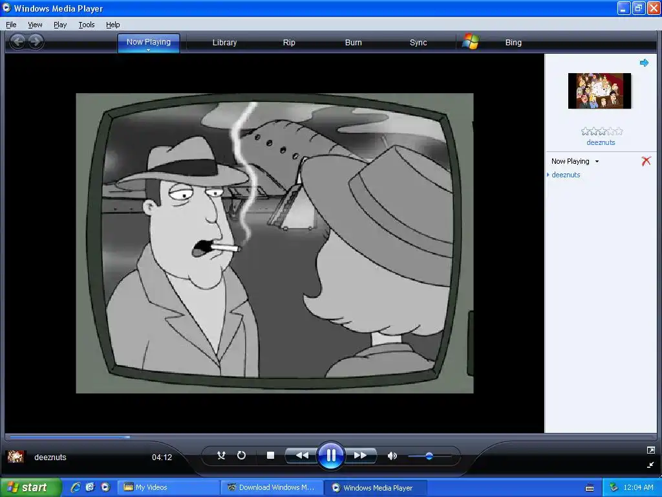Switch to full screen view
The image size is (662, 497).
pyautogui.click(x=650, y=450)
